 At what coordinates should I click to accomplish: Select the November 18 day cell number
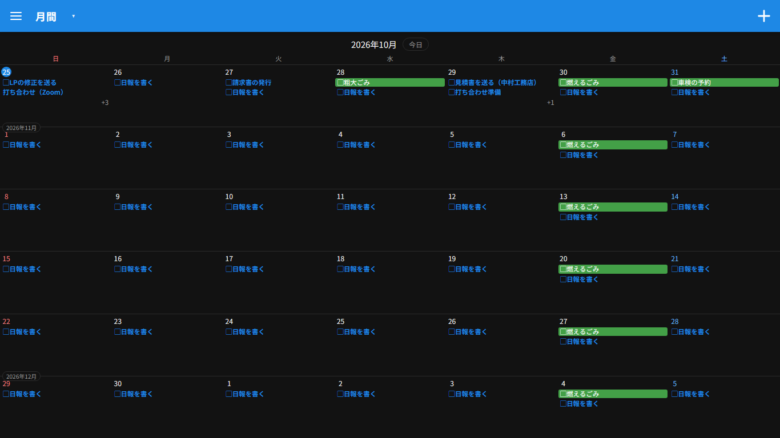pyautogui.click(x=341, y=259)
